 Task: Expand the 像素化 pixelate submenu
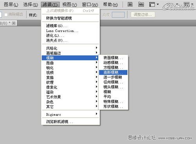[x=70, y=87]
